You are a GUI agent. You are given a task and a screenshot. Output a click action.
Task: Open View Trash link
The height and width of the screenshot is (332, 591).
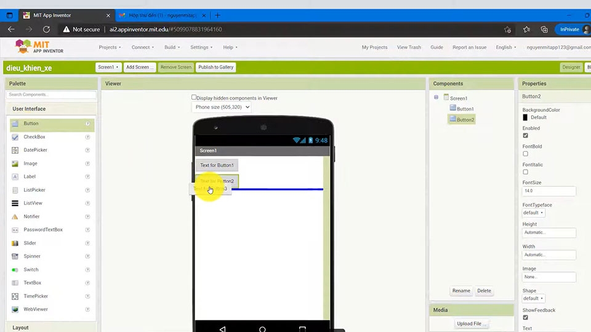409,47
